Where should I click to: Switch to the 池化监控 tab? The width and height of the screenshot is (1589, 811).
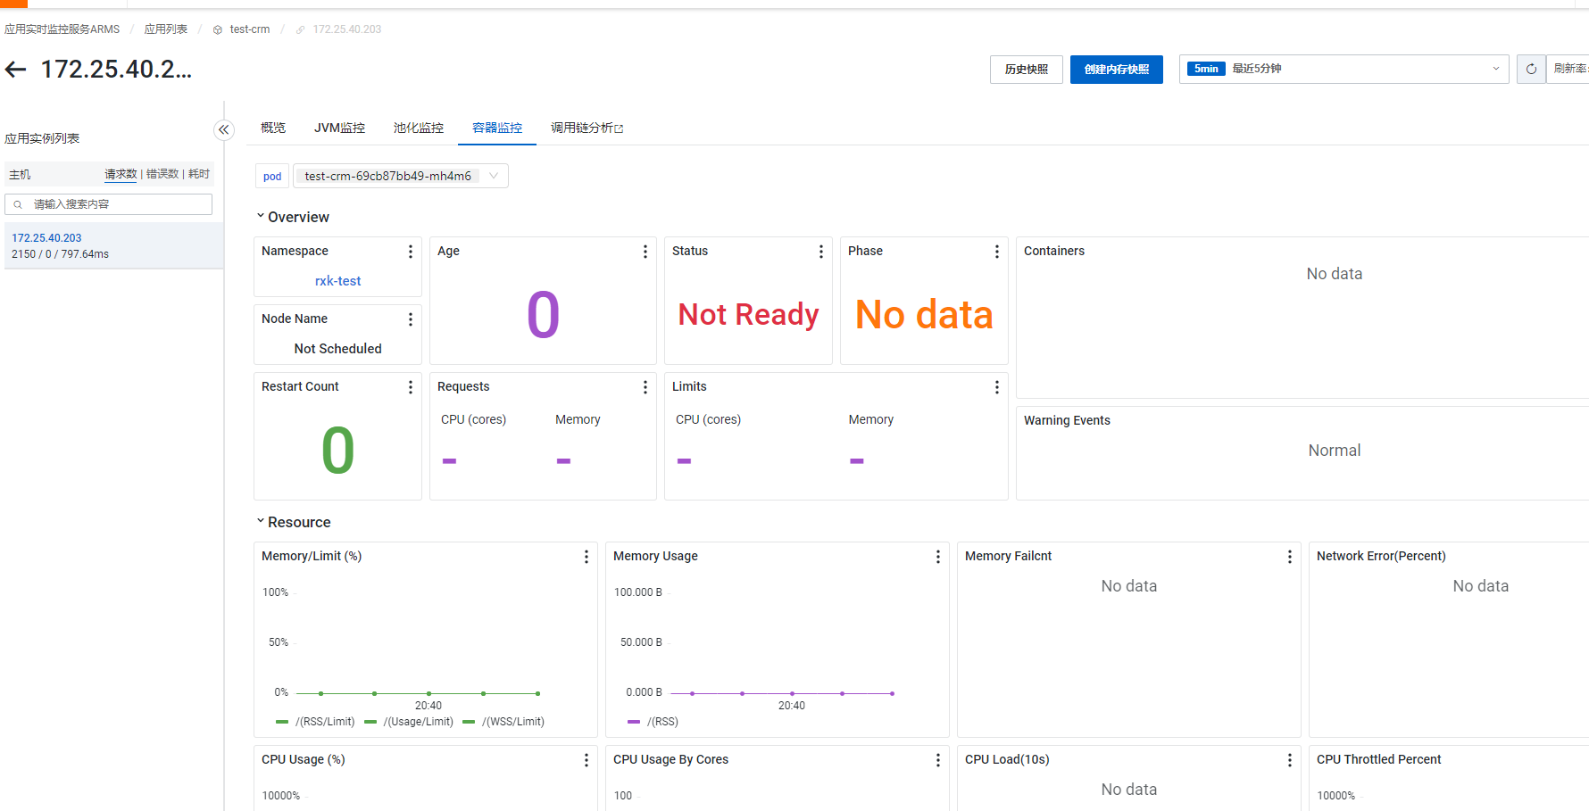pyautogui.click(x=419, y=128)
